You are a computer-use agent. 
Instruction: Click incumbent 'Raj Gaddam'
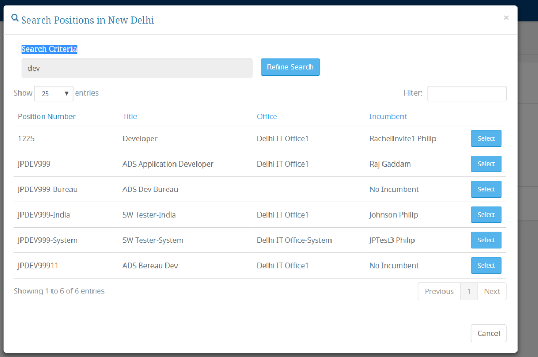tap(390, 164)
